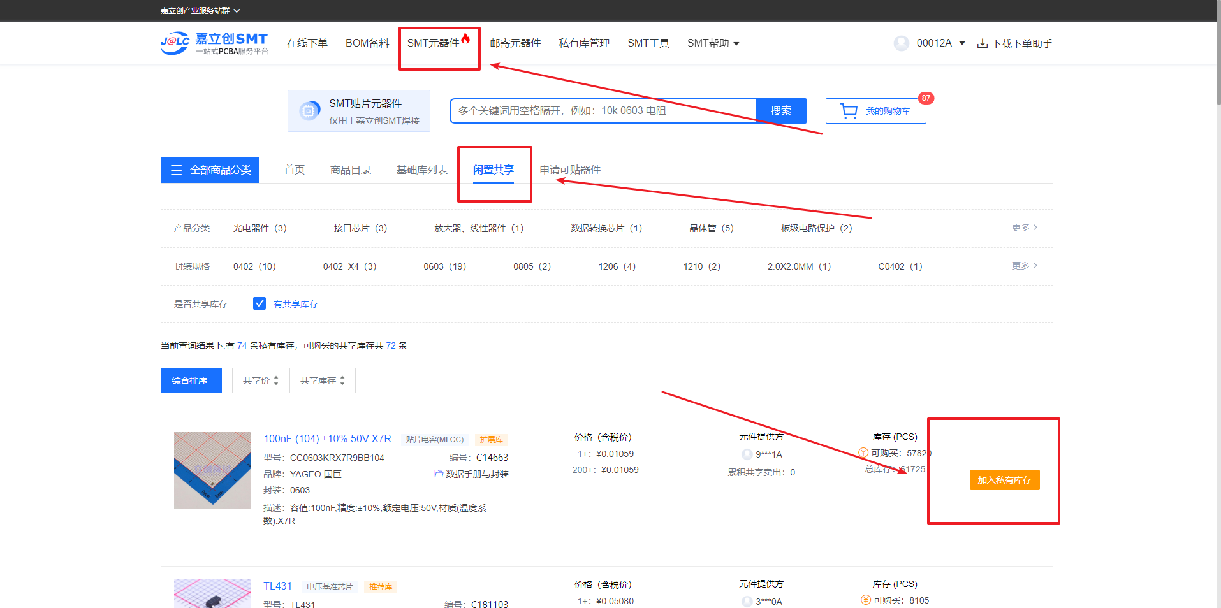Click the download icon for 下载下单助手

983,43
